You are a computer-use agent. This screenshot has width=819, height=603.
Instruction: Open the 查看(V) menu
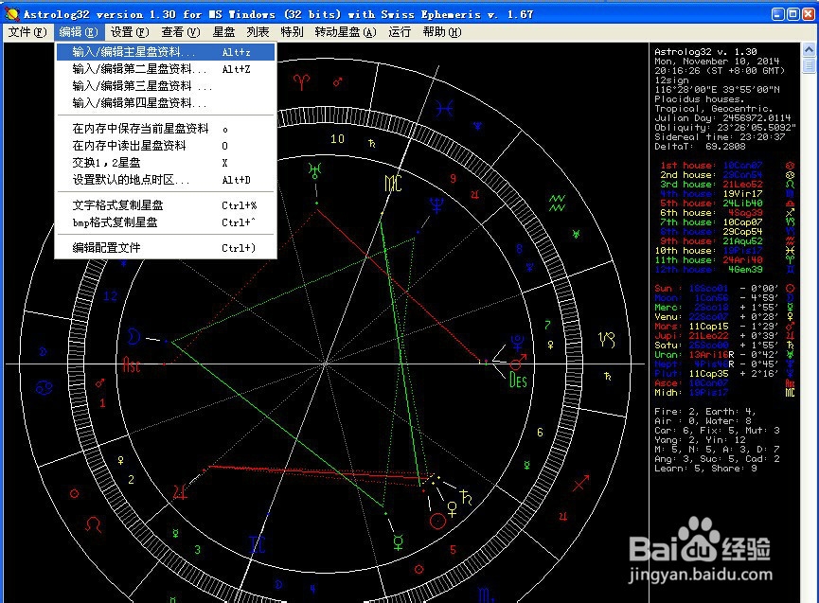click(181, 32)
